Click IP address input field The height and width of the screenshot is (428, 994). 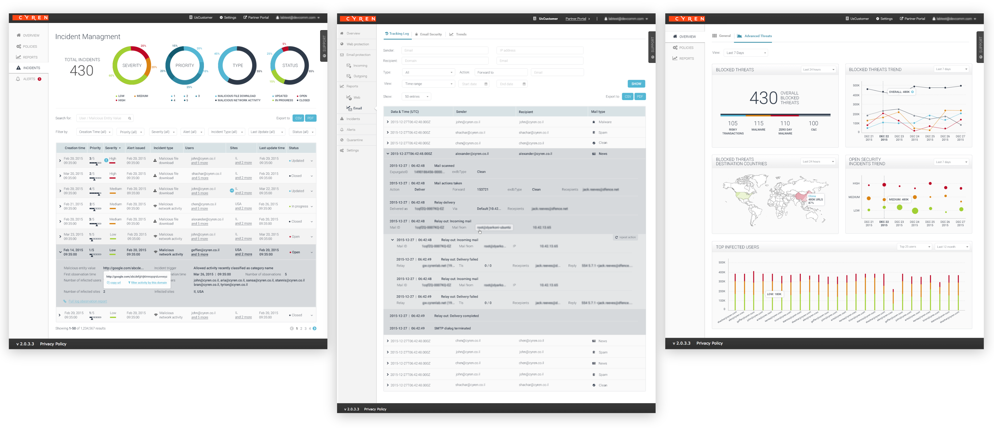click(540, 50)
